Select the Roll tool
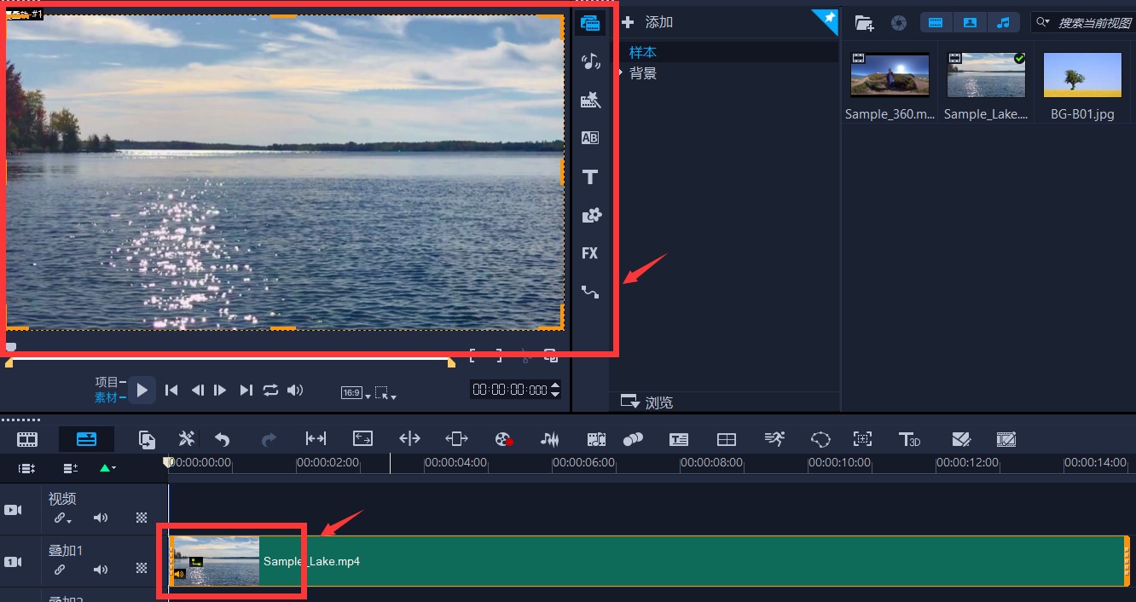 click(x=410, y=439)
